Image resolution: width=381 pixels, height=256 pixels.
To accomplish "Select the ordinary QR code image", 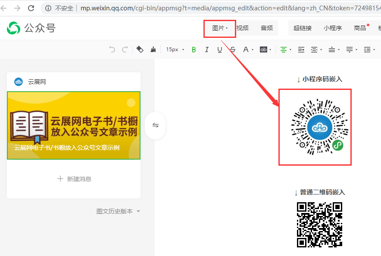I will [x=319, y=225].
